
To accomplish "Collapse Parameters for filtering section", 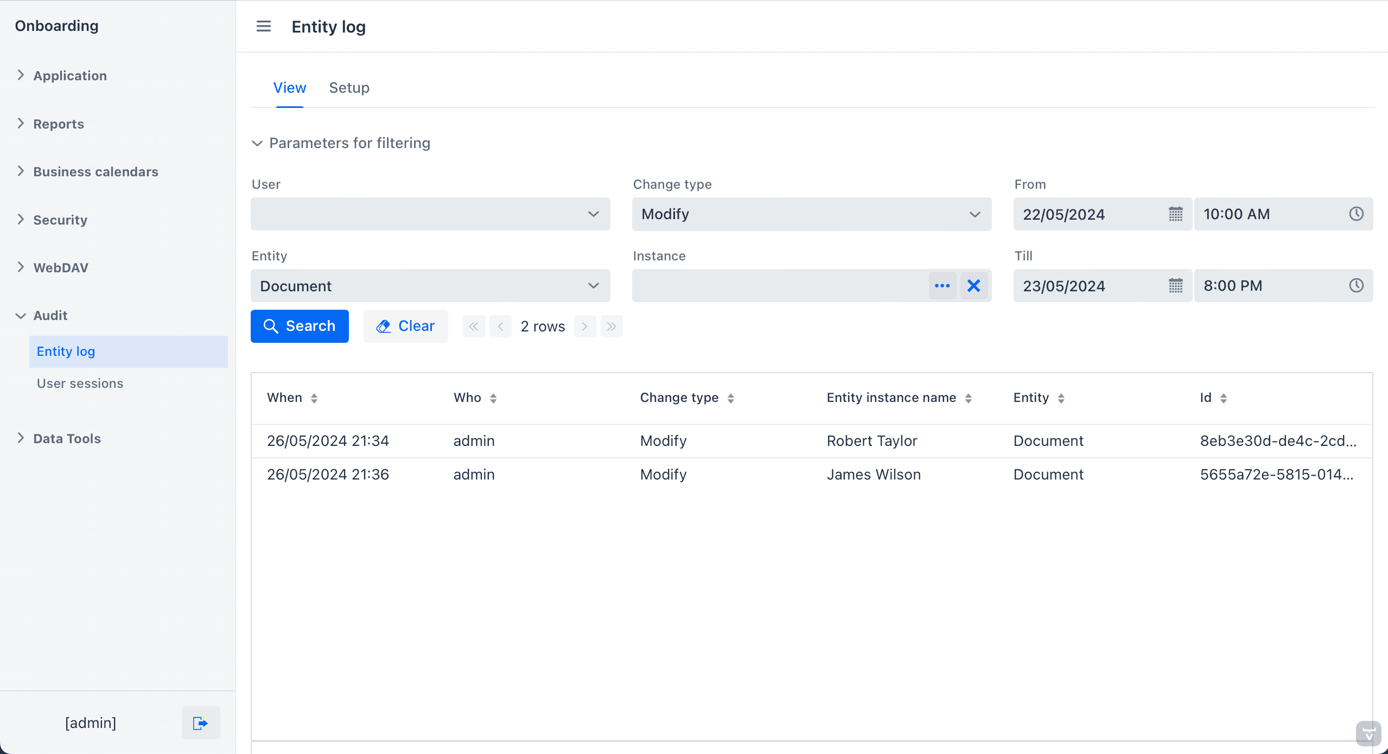I will tap(257, 143).
